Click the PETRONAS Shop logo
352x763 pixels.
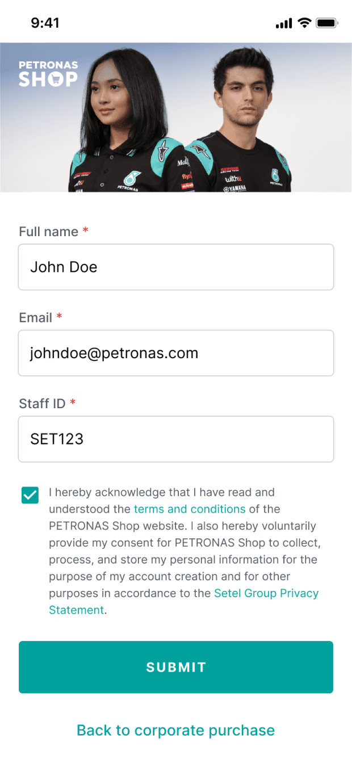(x=48, y=74)
